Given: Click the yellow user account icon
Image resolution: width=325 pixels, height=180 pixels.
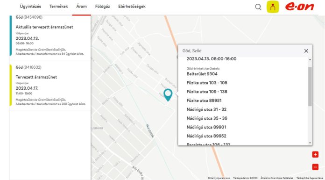Looking at the screenshot, I should click(273, 7).
